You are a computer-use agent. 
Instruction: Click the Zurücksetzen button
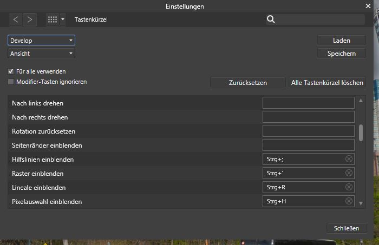click(248, 83)
